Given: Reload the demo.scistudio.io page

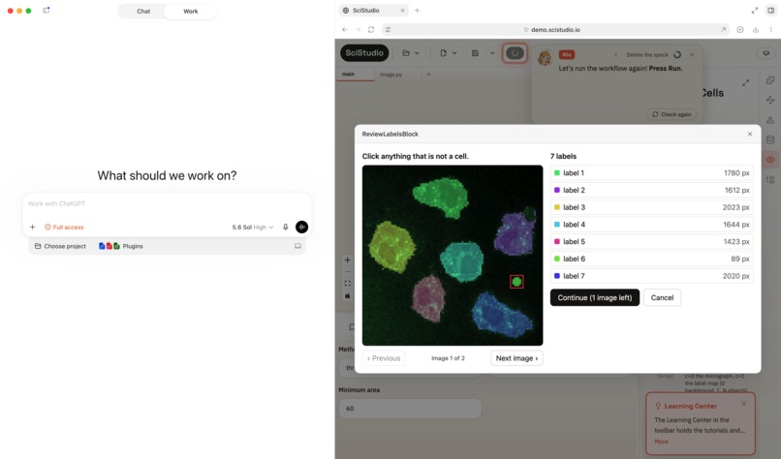Looking at the screenshot, I should coord(371,30).
